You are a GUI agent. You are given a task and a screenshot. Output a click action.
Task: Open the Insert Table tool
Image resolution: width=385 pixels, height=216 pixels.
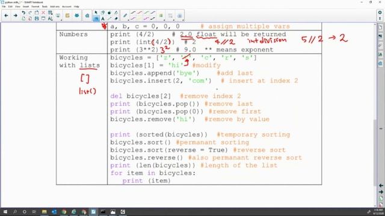50,13
